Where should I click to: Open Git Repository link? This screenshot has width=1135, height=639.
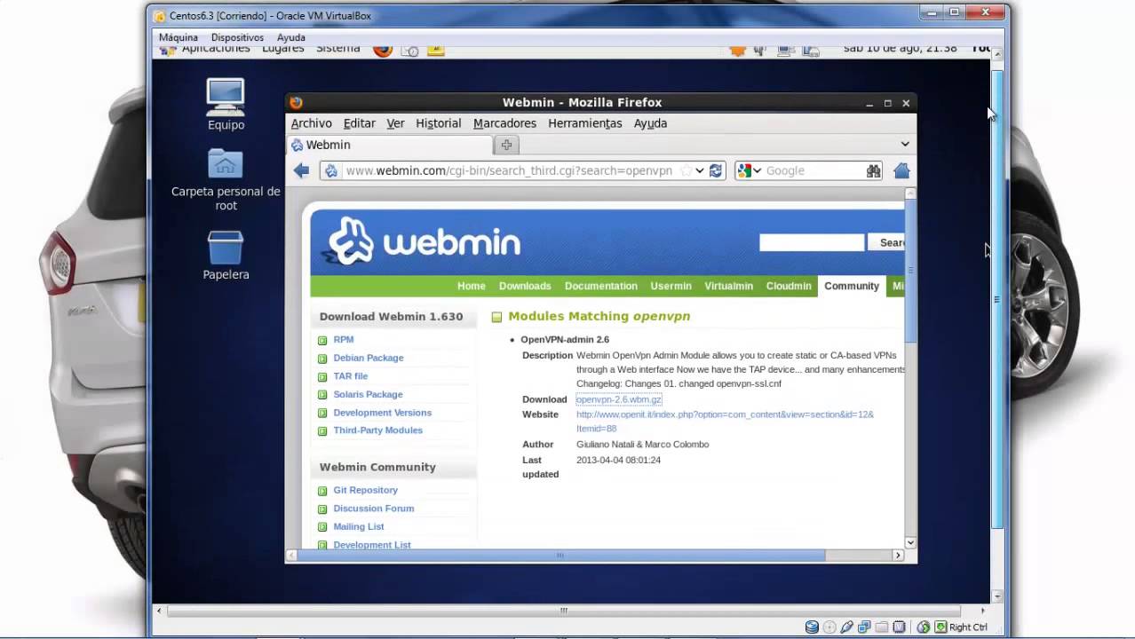tap(366, 490)
